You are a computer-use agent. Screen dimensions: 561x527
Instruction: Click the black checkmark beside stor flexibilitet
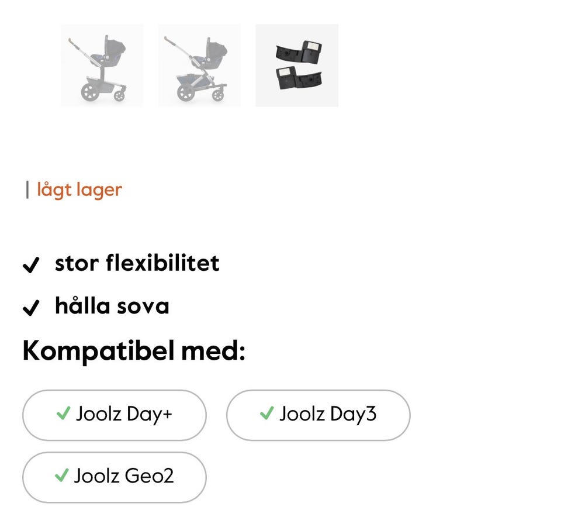coord(30,265)
